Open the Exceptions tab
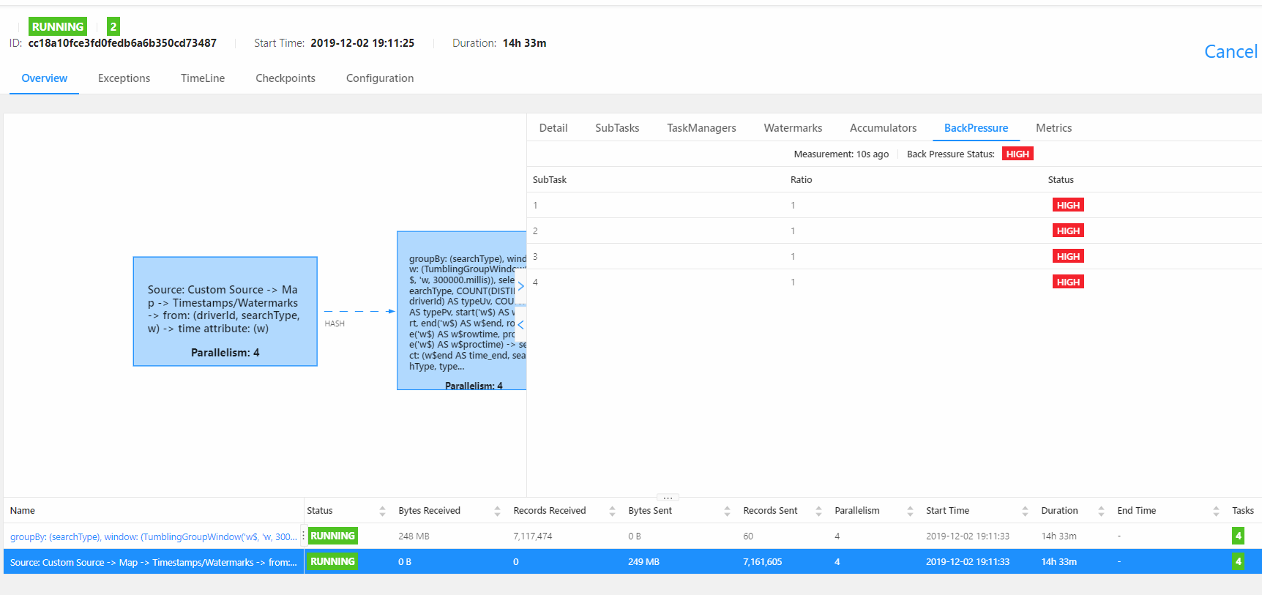The width and height of the screenshot is (1262, 595). tap(124, 78)
